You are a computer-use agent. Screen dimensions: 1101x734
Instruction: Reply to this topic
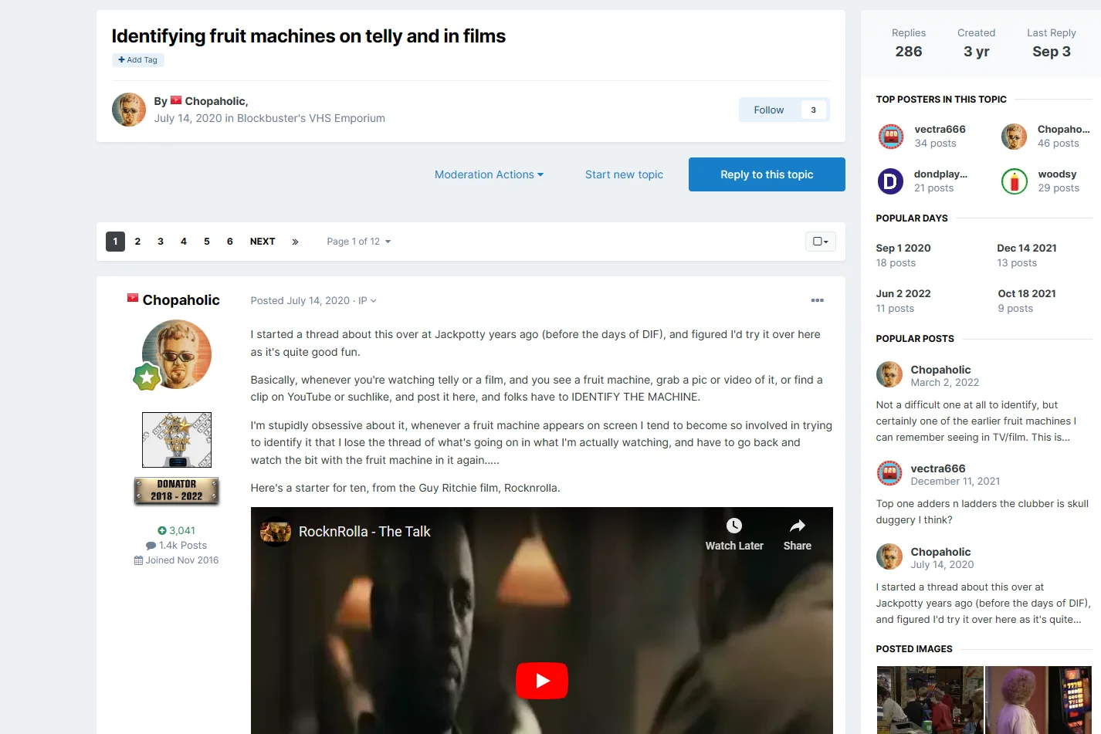(767, 174)
